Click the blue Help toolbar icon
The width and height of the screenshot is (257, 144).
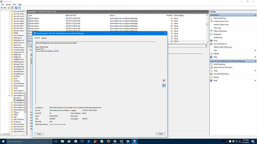[x=16, y=8]
